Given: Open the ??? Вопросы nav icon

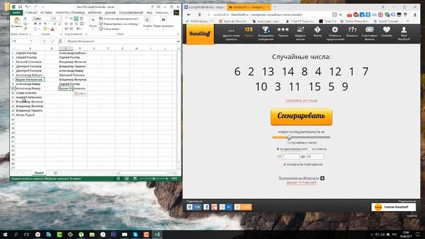Looking at the screenshot, I should (x=352, y=32).
